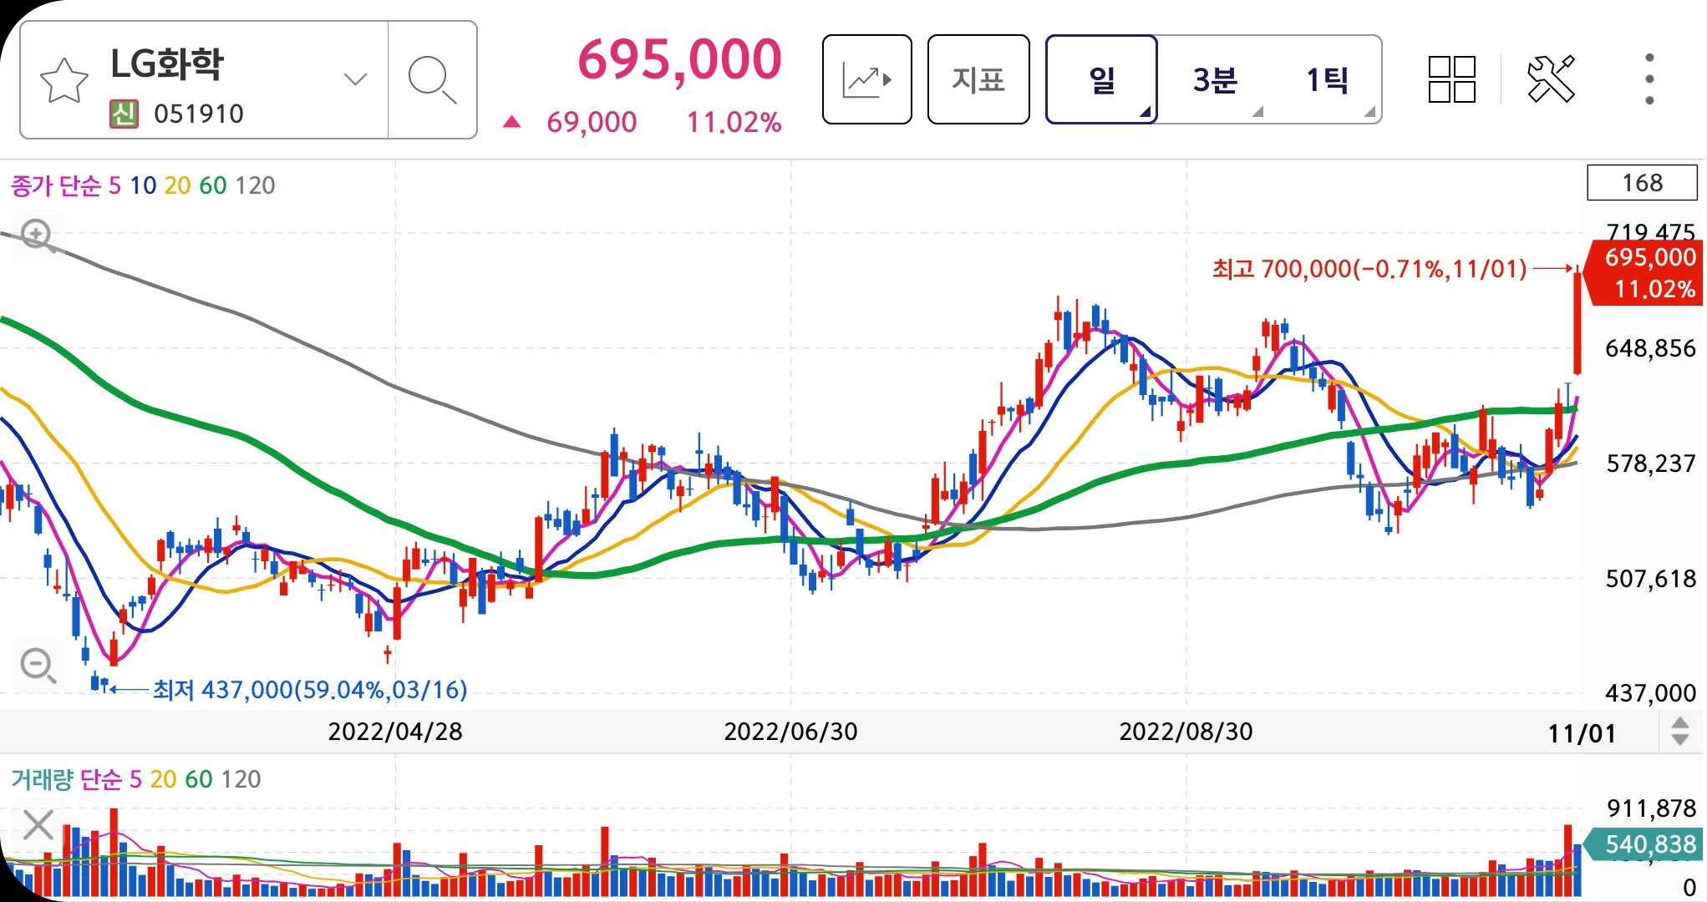Click the 911,878 volume axis label
Viewport: 1707px width, 902px height.
point(1651,808)
